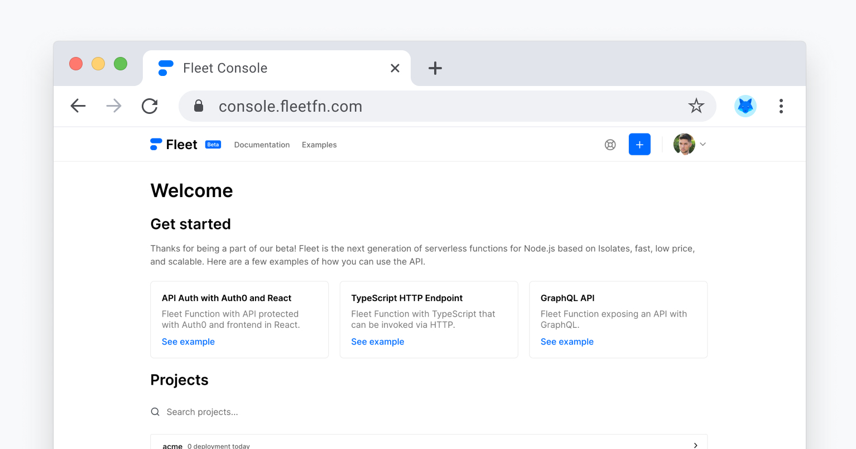Open the help lifebuoy icon
Image resolution: width=856 pixels, height=449 pixels.
[610, 144]
